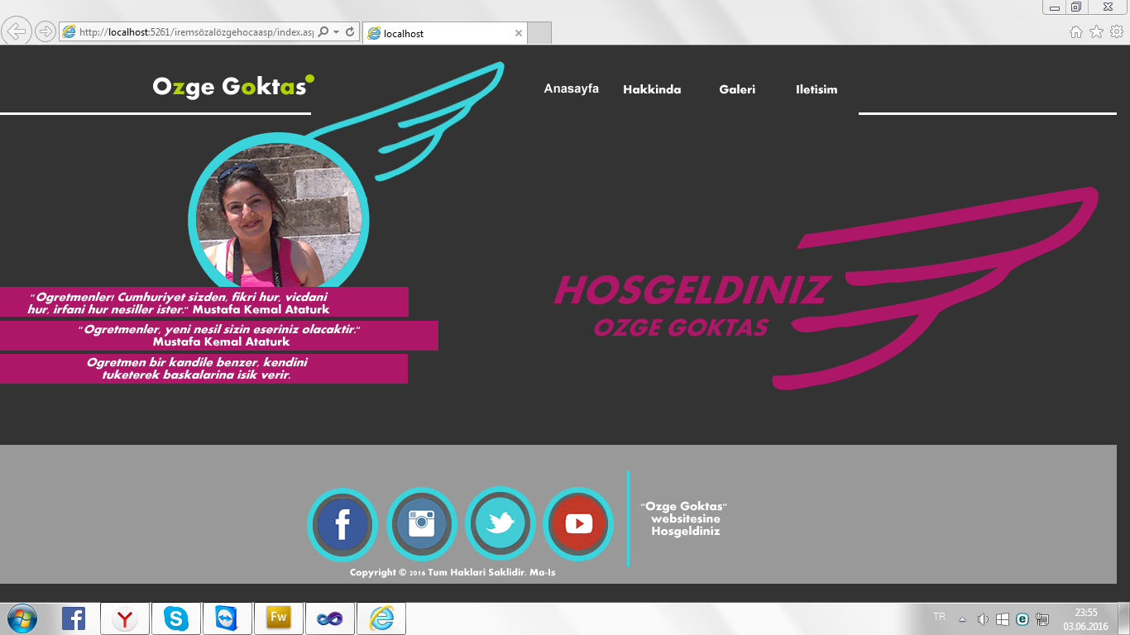The image size is (1130, 635).
Task: Launch Skype from the taskbar
Action: 175,618
